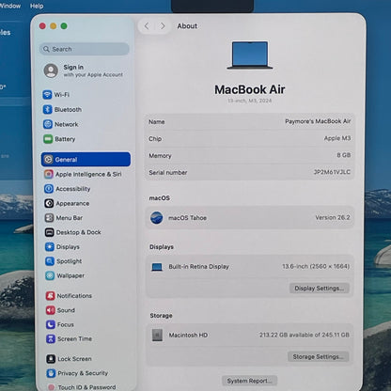
Task: Click the MacBook Air image thumbnail
Action: click(x=250, y=55)
